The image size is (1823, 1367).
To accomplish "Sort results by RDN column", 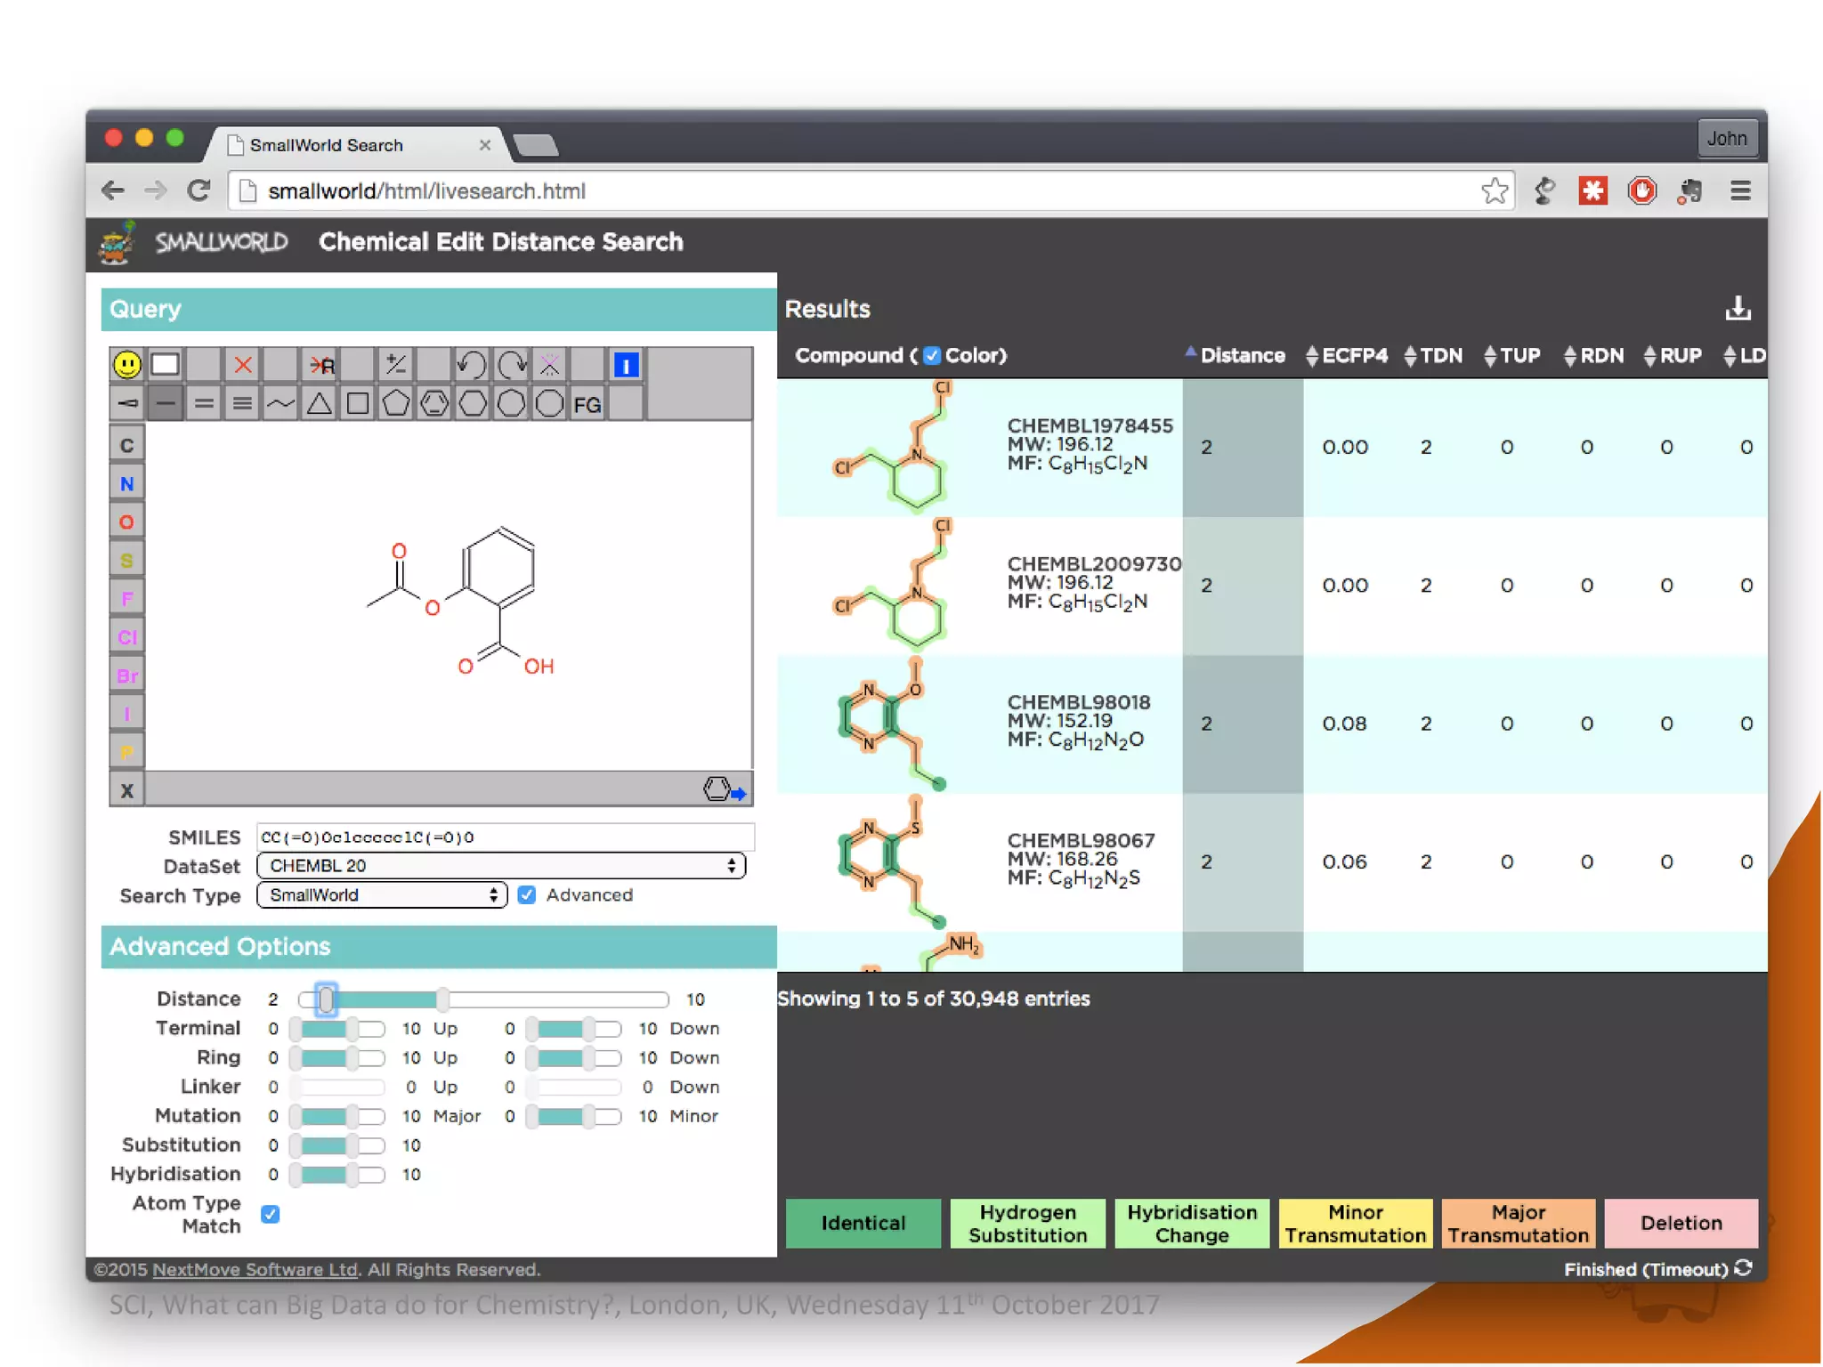I will pyautogui.click(x=1593, y=355).
